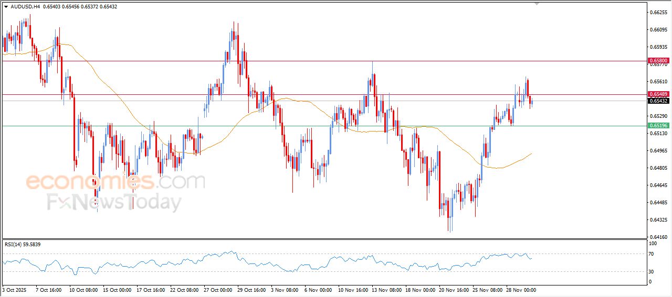Click the 10 Oct 08:00 time label
672x297 pixels.
(84, 290)
